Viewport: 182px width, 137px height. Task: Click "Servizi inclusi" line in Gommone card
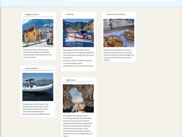tap(37, 113)
